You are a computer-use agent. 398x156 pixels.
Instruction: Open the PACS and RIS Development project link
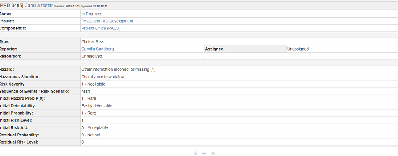[x=107, y=21]
